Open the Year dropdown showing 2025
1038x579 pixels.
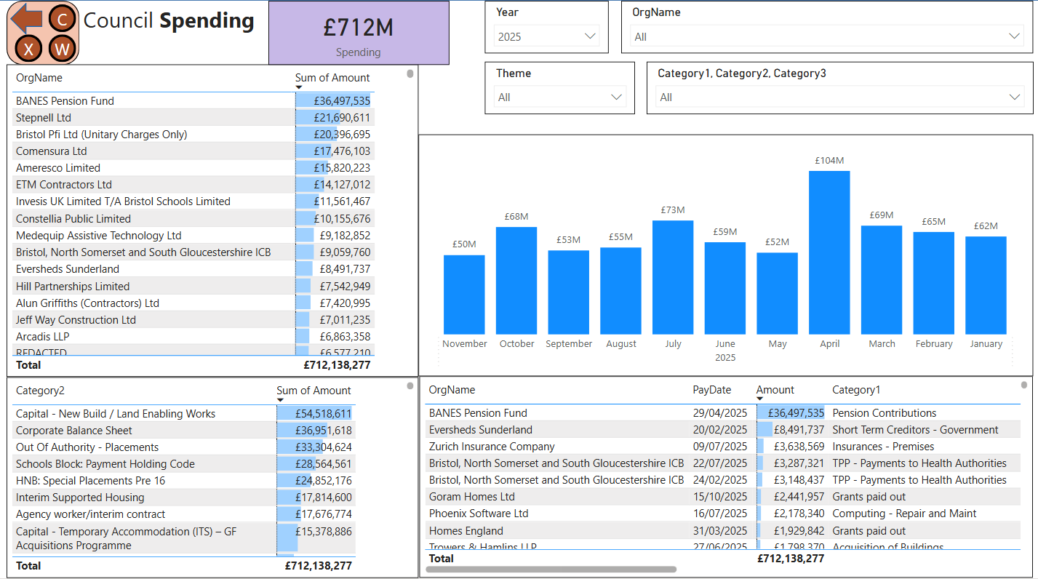546,36
